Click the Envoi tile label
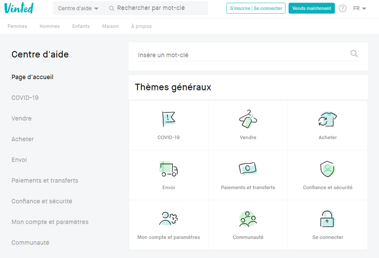Screen dimensions: 379x258 tap(168, 187)
